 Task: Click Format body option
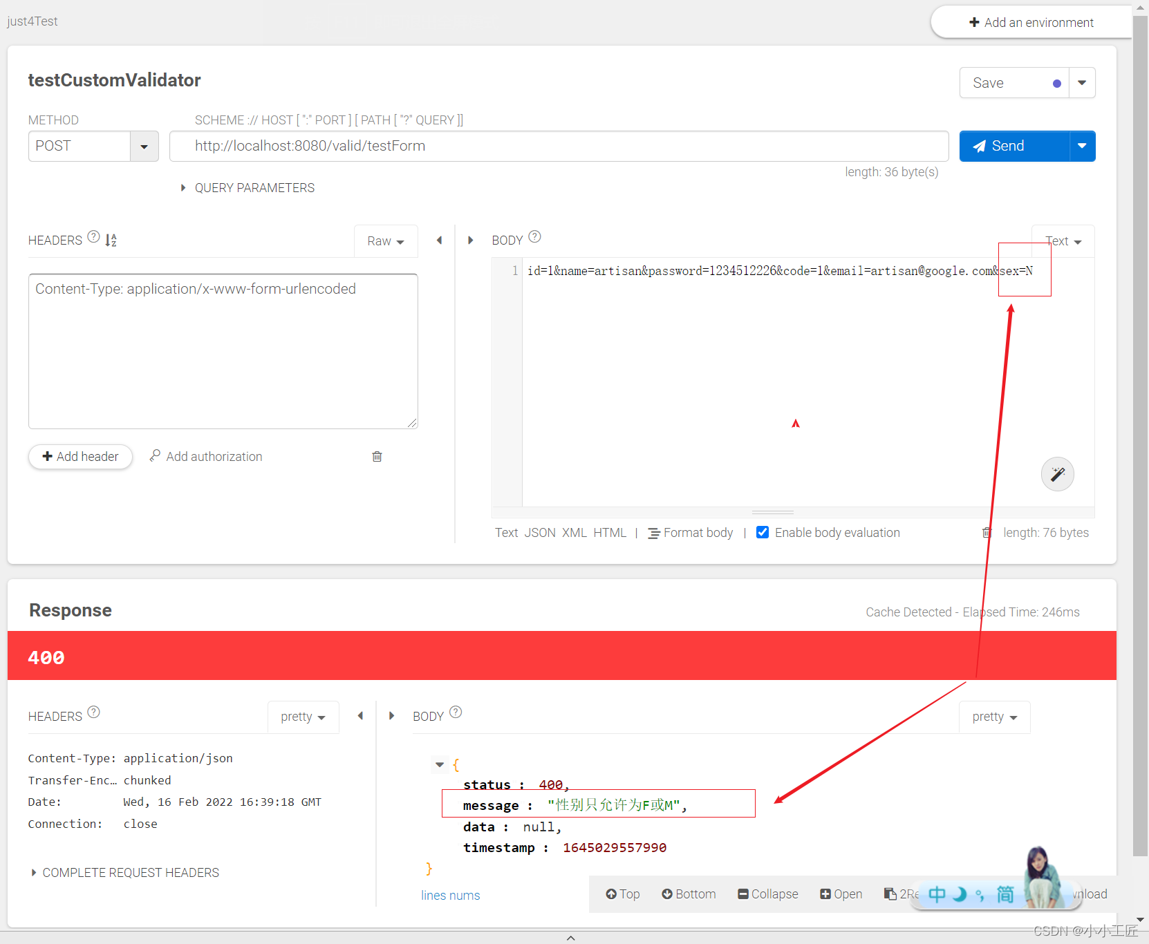(x=691, y=533)
